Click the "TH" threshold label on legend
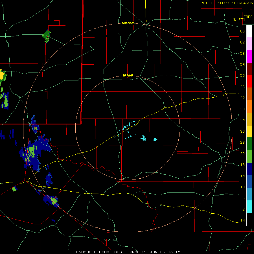The image size is (254, 254). pos(242,220)
